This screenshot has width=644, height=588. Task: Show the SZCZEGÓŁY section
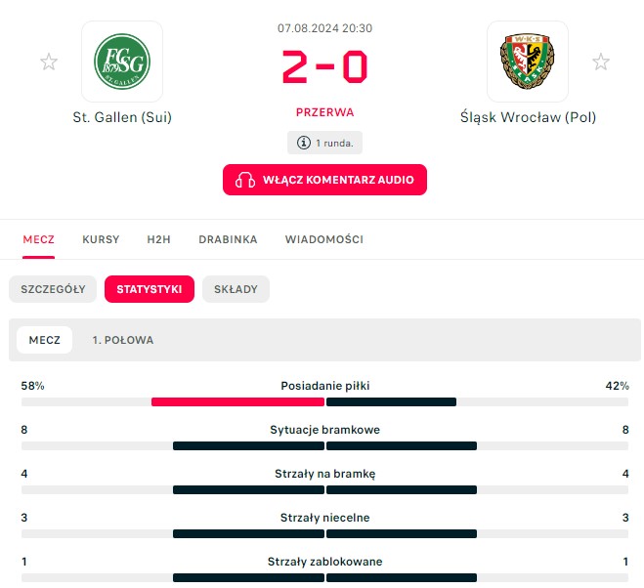[x=53, y=289]
